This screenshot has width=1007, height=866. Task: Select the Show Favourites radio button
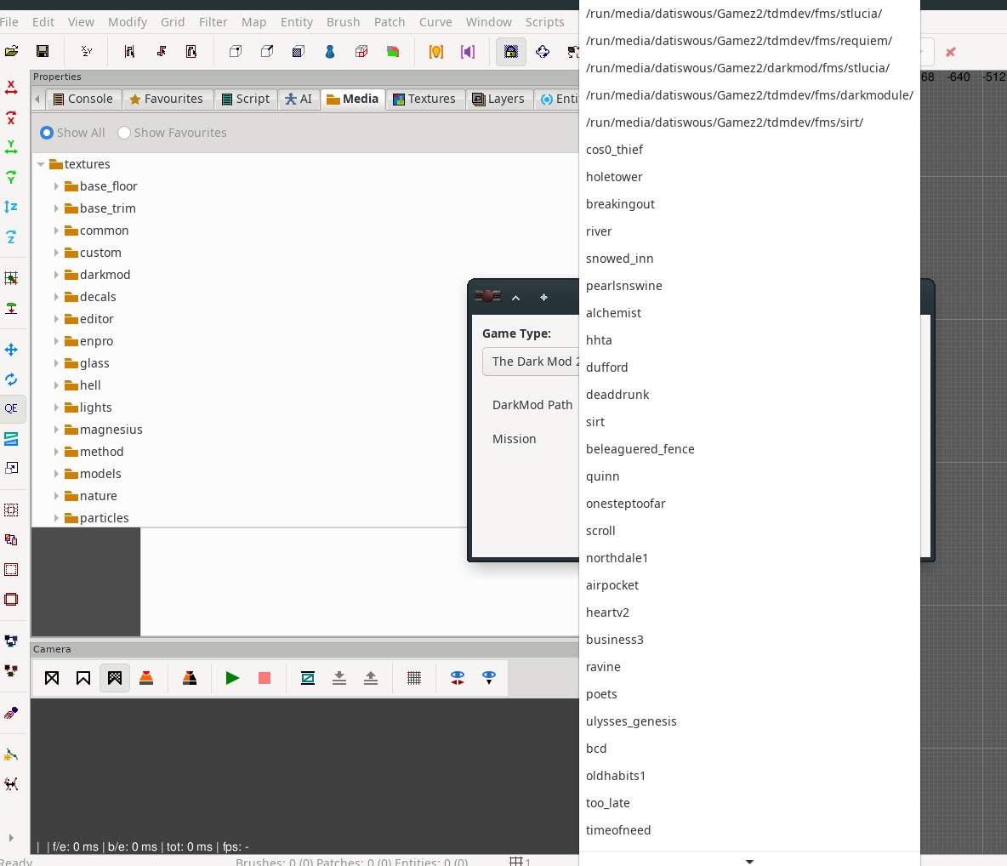click(124, 133)
